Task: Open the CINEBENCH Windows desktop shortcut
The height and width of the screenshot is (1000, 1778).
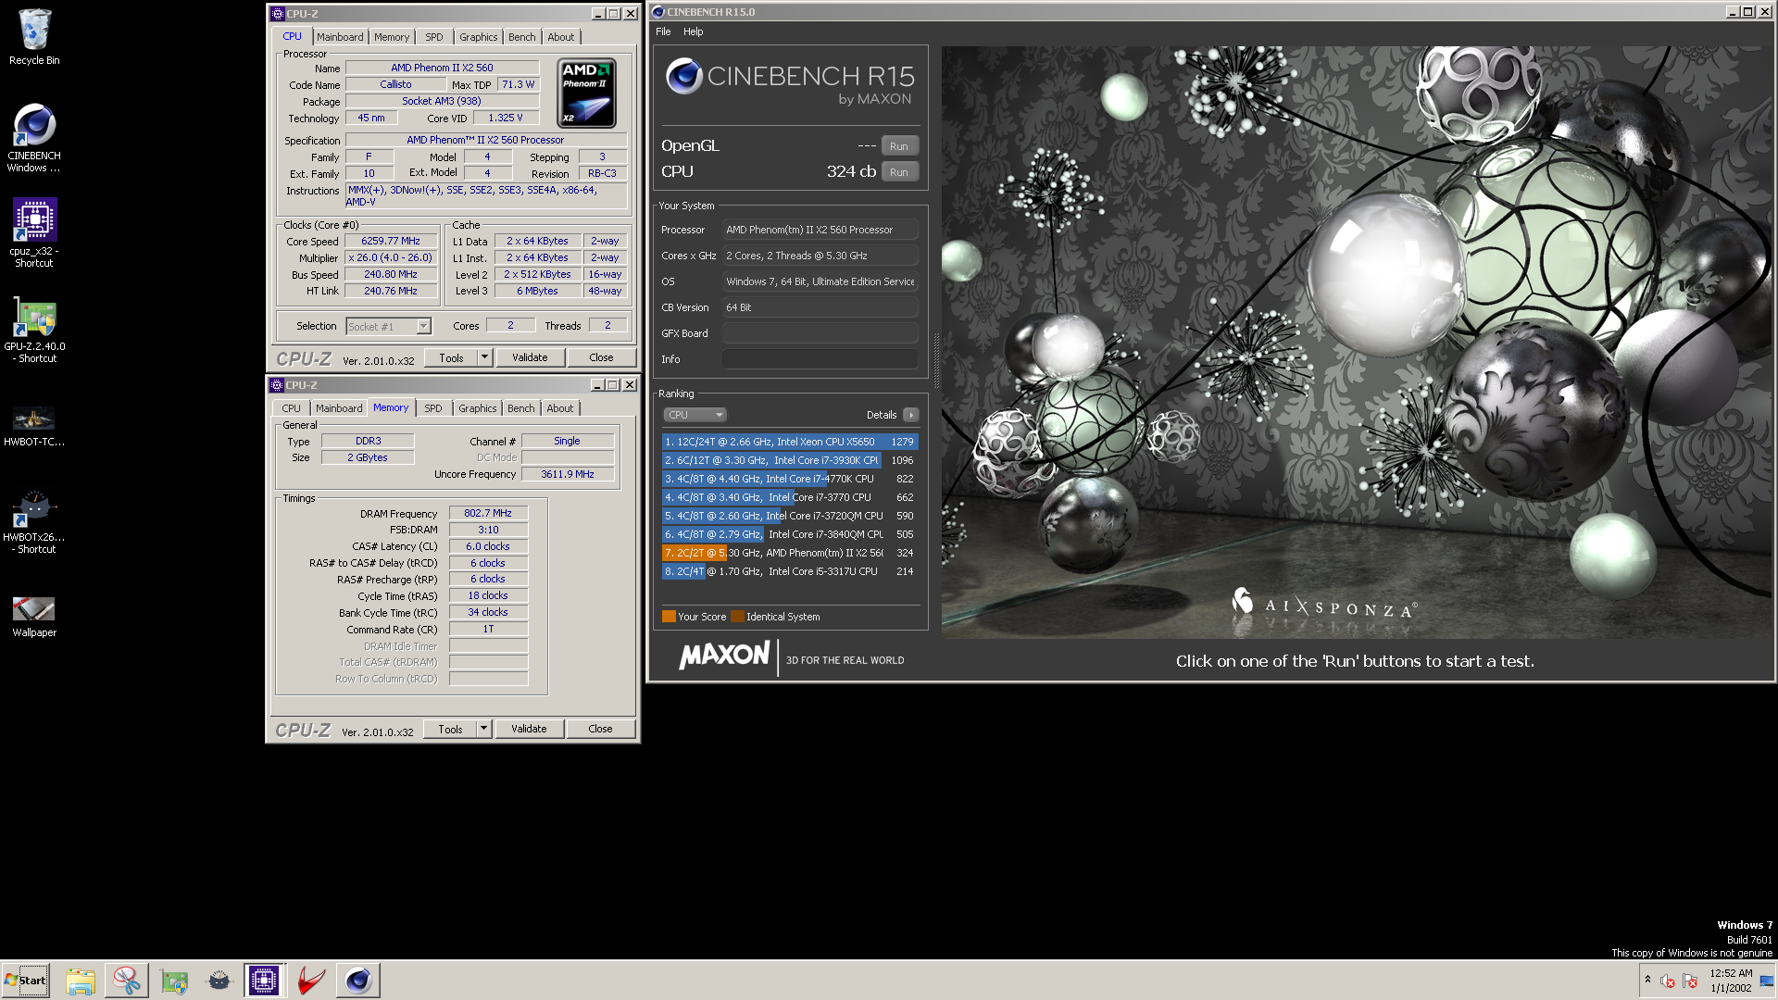Action: click(34, 137)
